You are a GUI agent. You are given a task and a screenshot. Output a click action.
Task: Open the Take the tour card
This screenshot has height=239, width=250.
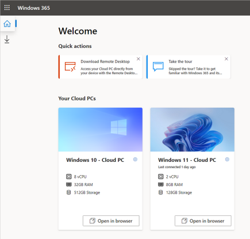(x=189, y=67)
